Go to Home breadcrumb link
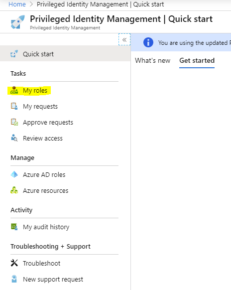The width and height of the screenshot is (231, 290). (x=17, y=4)
